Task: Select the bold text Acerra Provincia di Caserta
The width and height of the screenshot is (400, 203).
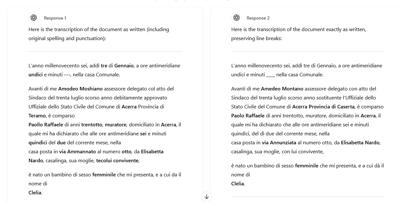Action: (x=323, y=106)
